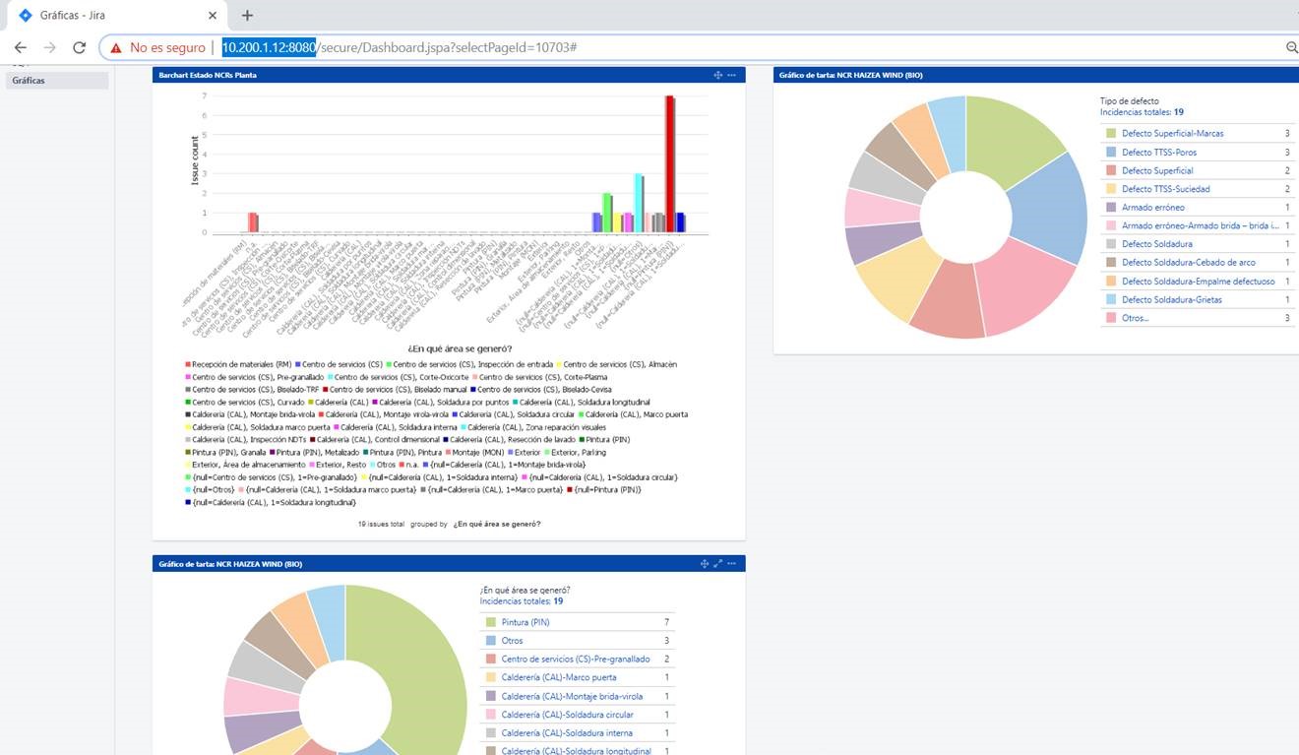Click move icon on the bottom pie chart gadget
This screenshot has height=755, width=1299.
(705, 563)
